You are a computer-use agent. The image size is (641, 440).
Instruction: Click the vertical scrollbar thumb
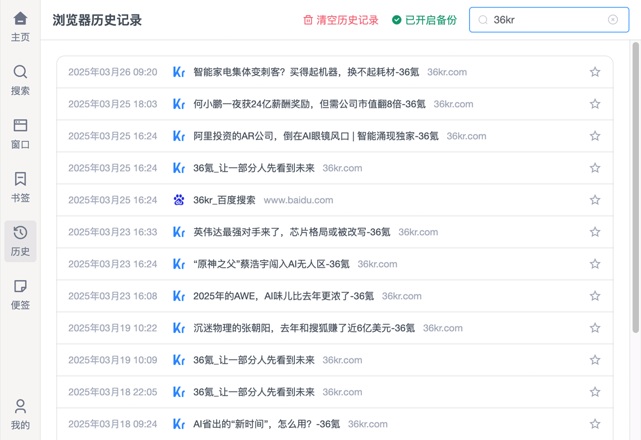636,188
